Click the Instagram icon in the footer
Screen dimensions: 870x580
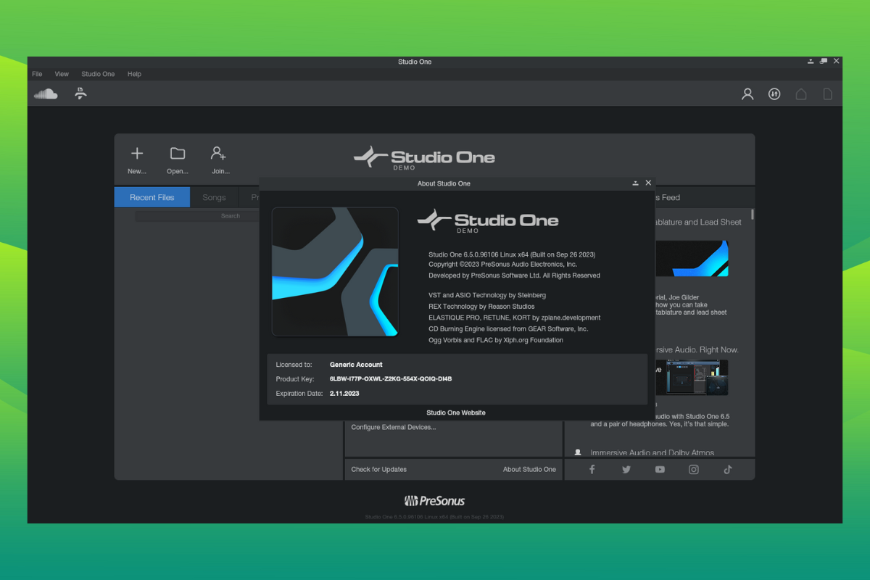point(694,469)
